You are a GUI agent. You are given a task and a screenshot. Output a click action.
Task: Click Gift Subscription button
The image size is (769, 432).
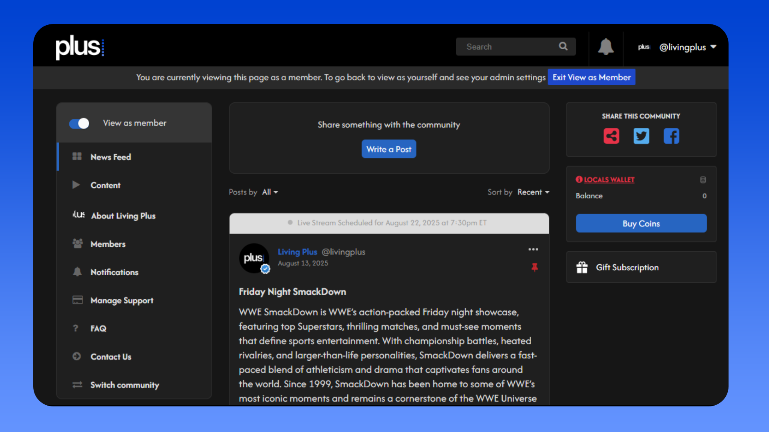[641, 267]
